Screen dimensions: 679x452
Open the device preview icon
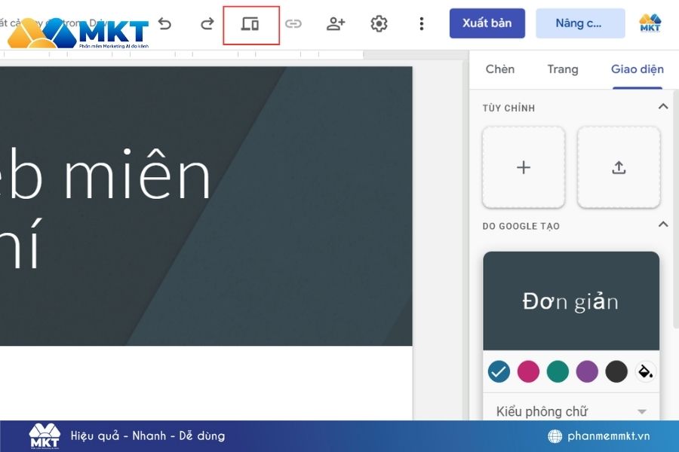point(250,24)
